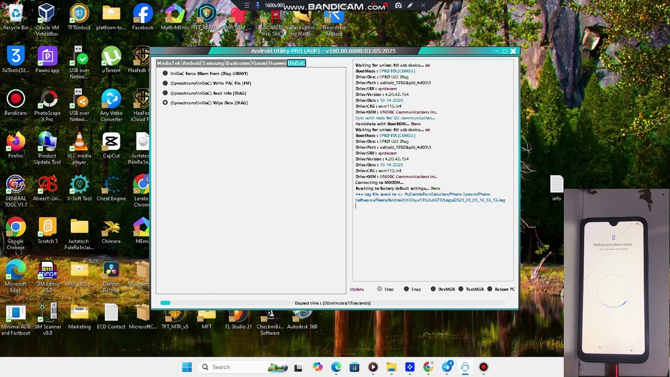Open DaVinci Resolve desktop icon
Viewport: 670px width, 377px height.
coord(111,276)
